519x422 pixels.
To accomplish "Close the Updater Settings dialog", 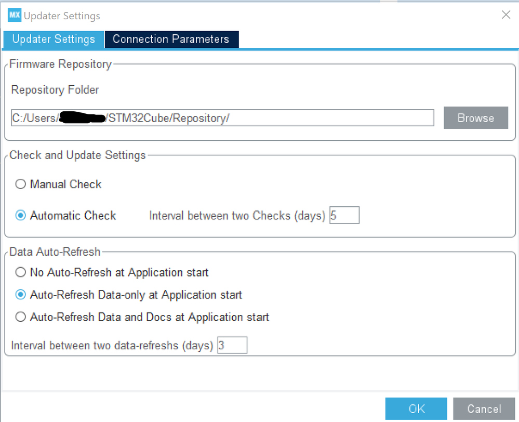I will click(x=505, y=15).
